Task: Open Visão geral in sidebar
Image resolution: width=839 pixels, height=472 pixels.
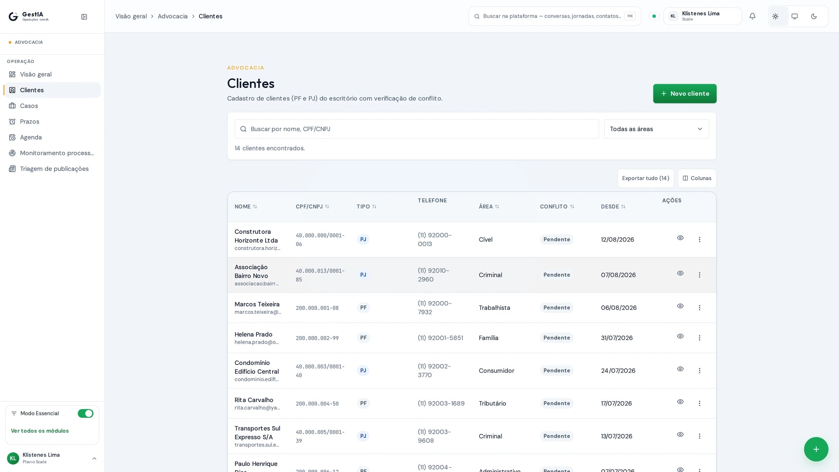Action: click(x=52, y=74)
